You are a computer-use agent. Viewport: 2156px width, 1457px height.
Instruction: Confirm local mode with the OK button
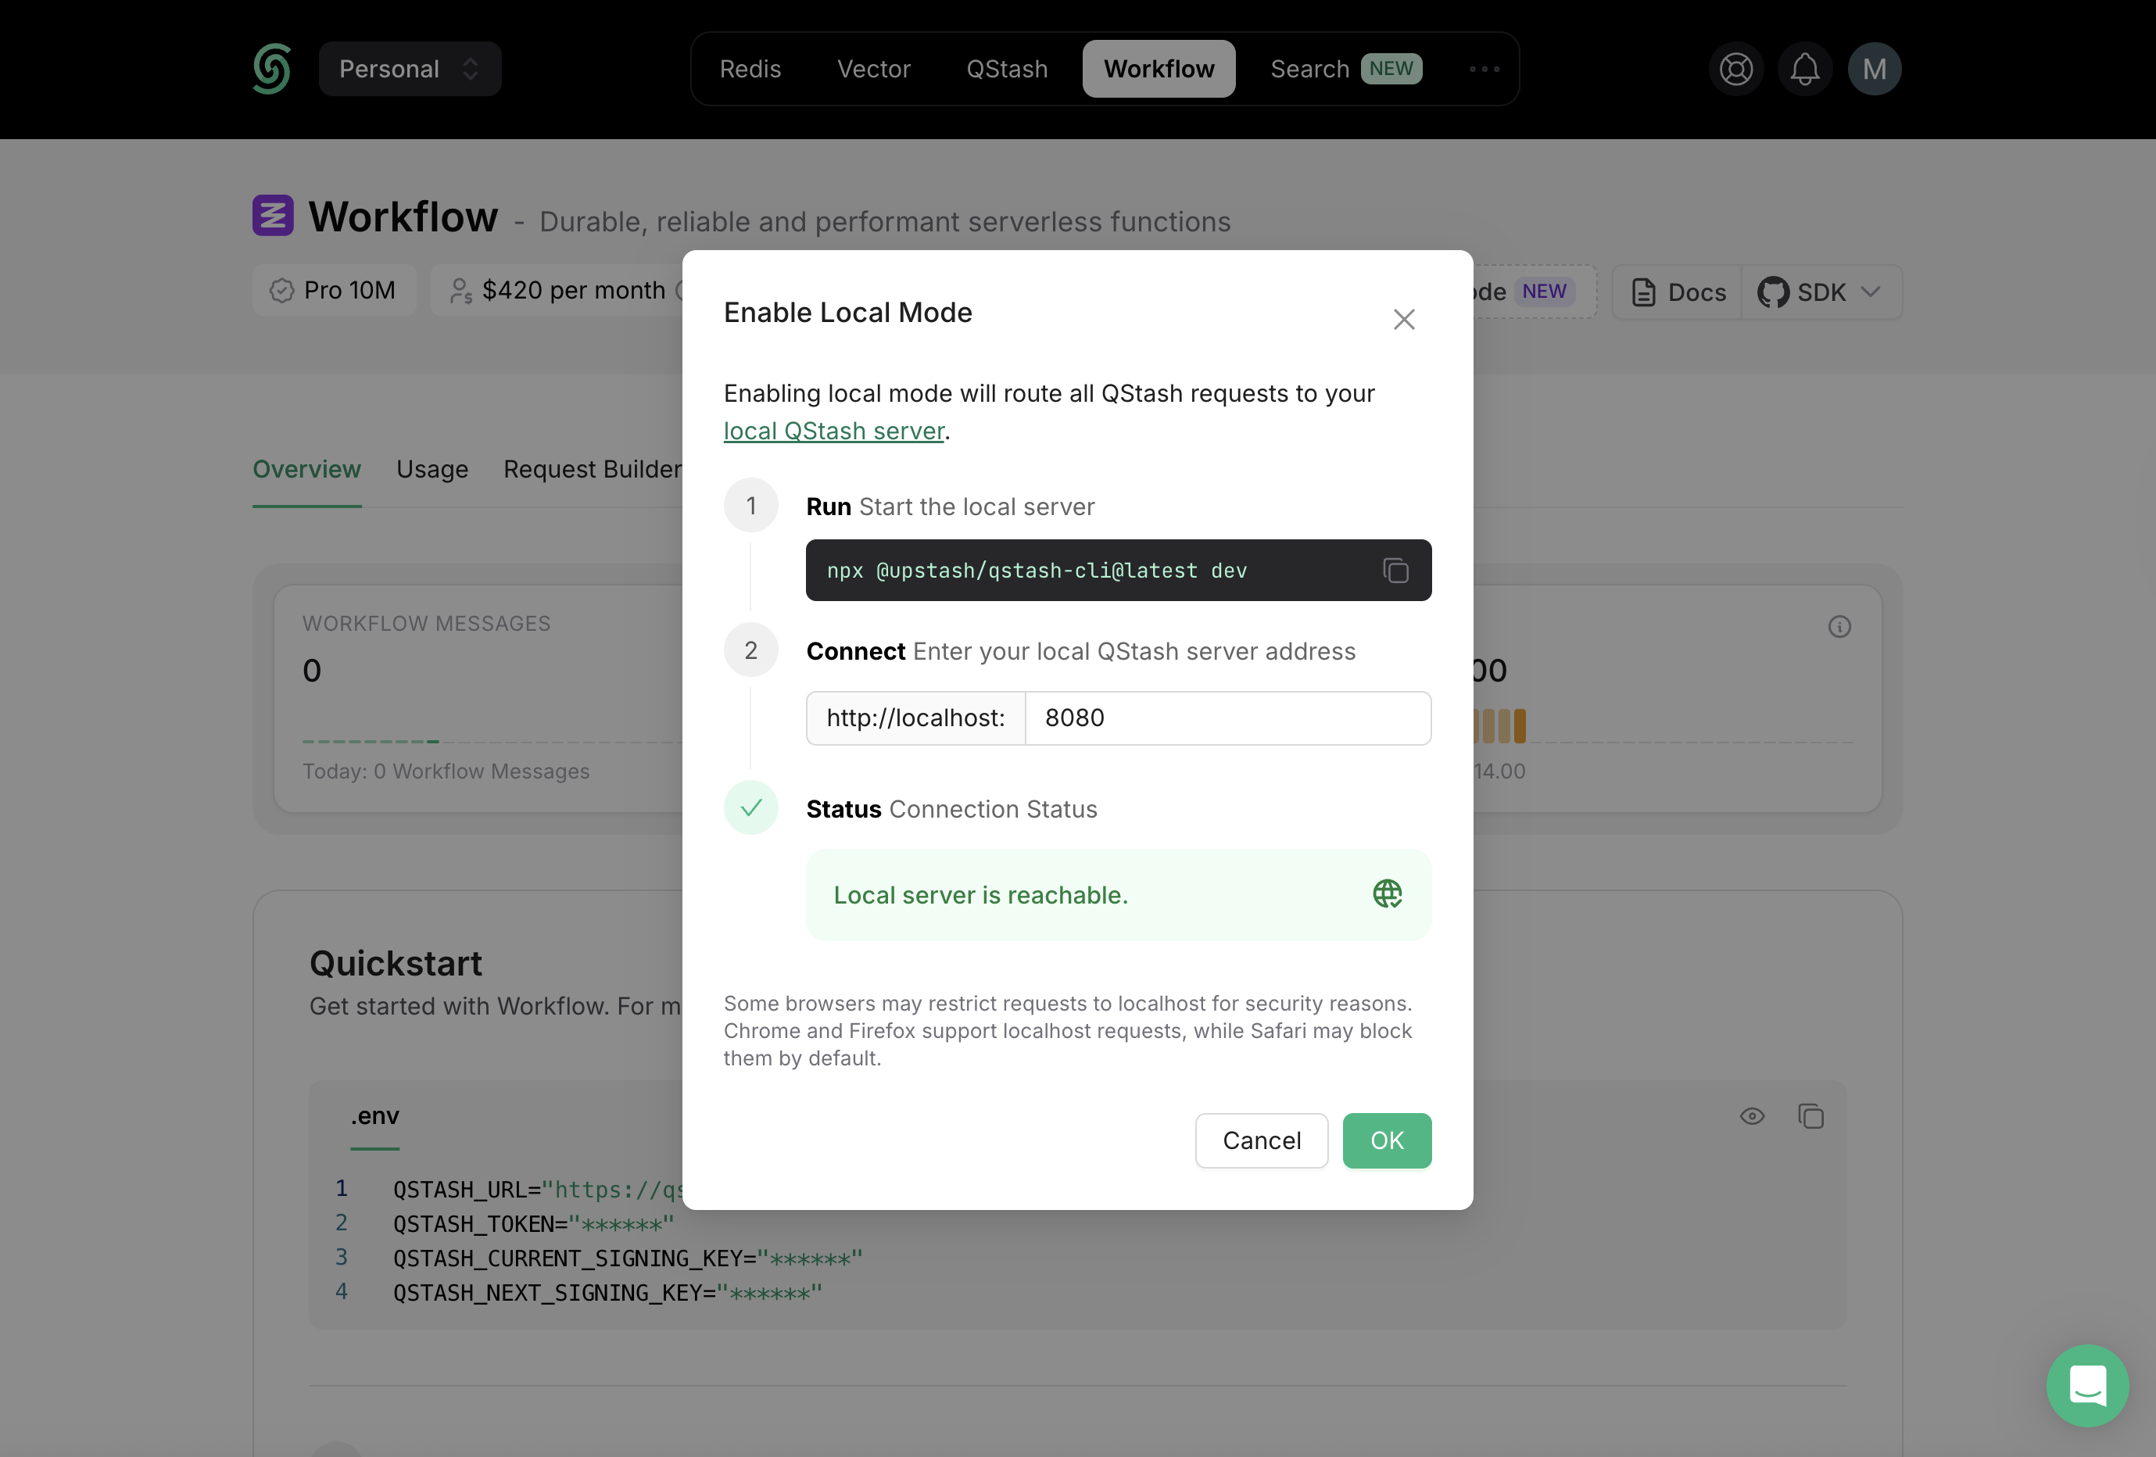(x=1387, y=1140)
